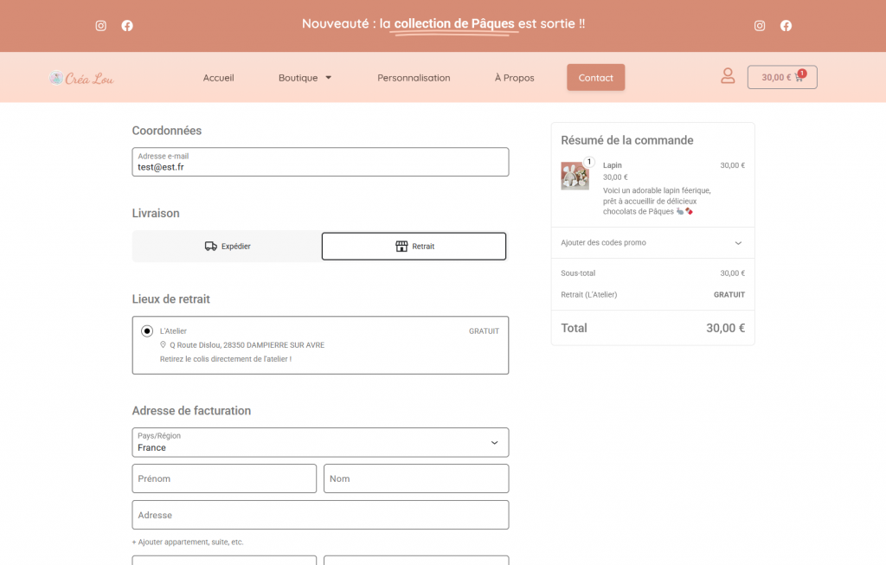
Task: Open the Pays/Région country dropdown
Action: pos(320,442)
